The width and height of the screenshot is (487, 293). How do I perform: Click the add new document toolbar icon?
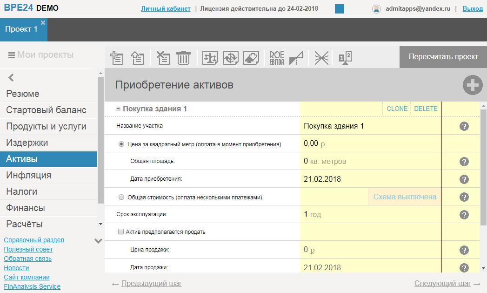click(x=117, y=58)
